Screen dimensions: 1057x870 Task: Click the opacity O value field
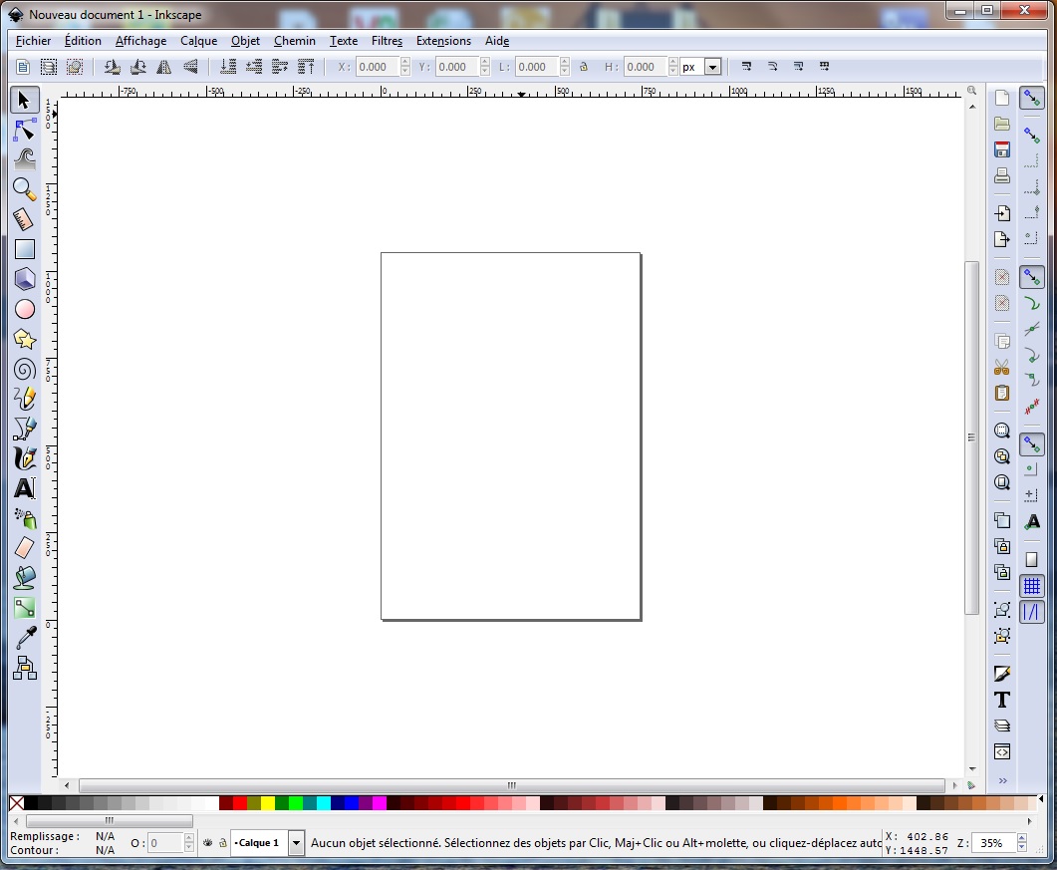tap(165, 843)
